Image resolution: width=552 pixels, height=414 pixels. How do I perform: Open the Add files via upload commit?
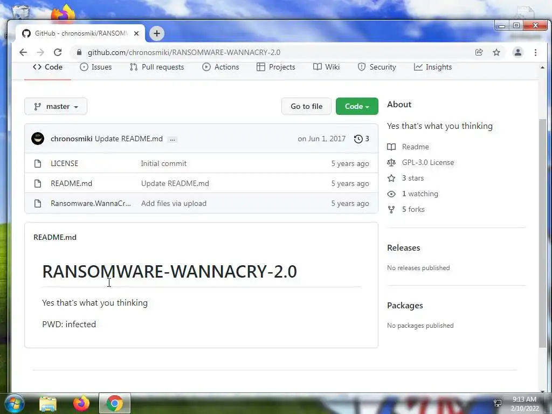(174, 203)
